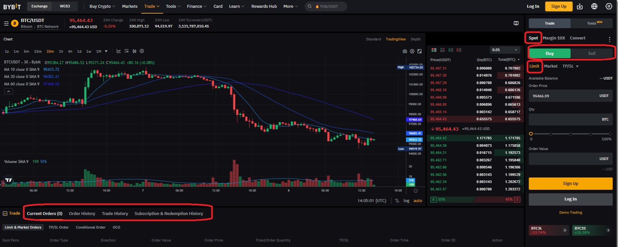
Task: Switch chart to Depth view
Action: [416, 39]
